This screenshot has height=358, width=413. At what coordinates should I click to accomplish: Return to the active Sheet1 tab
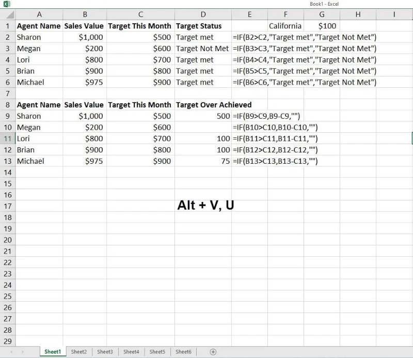point(52,351)
